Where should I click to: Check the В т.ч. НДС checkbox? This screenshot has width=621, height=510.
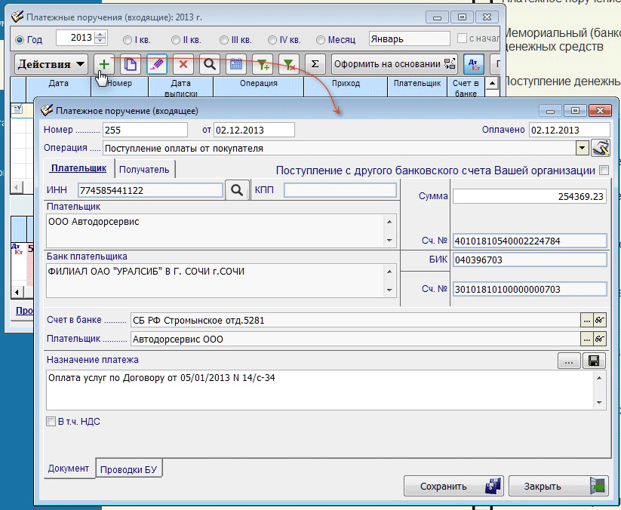(x=51, y=421)
